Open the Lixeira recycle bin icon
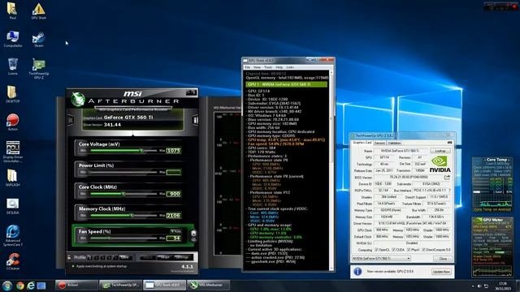The image size is (520, 292). [x=13, y=67]
